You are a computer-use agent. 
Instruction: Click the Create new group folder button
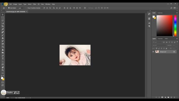point(168,97)
